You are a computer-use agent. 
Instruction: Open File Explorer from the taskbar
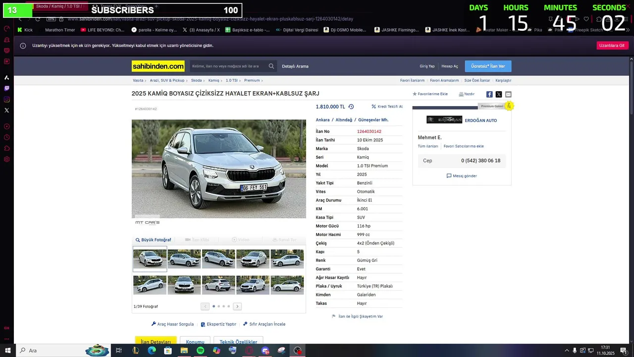(x=184, y=351)
